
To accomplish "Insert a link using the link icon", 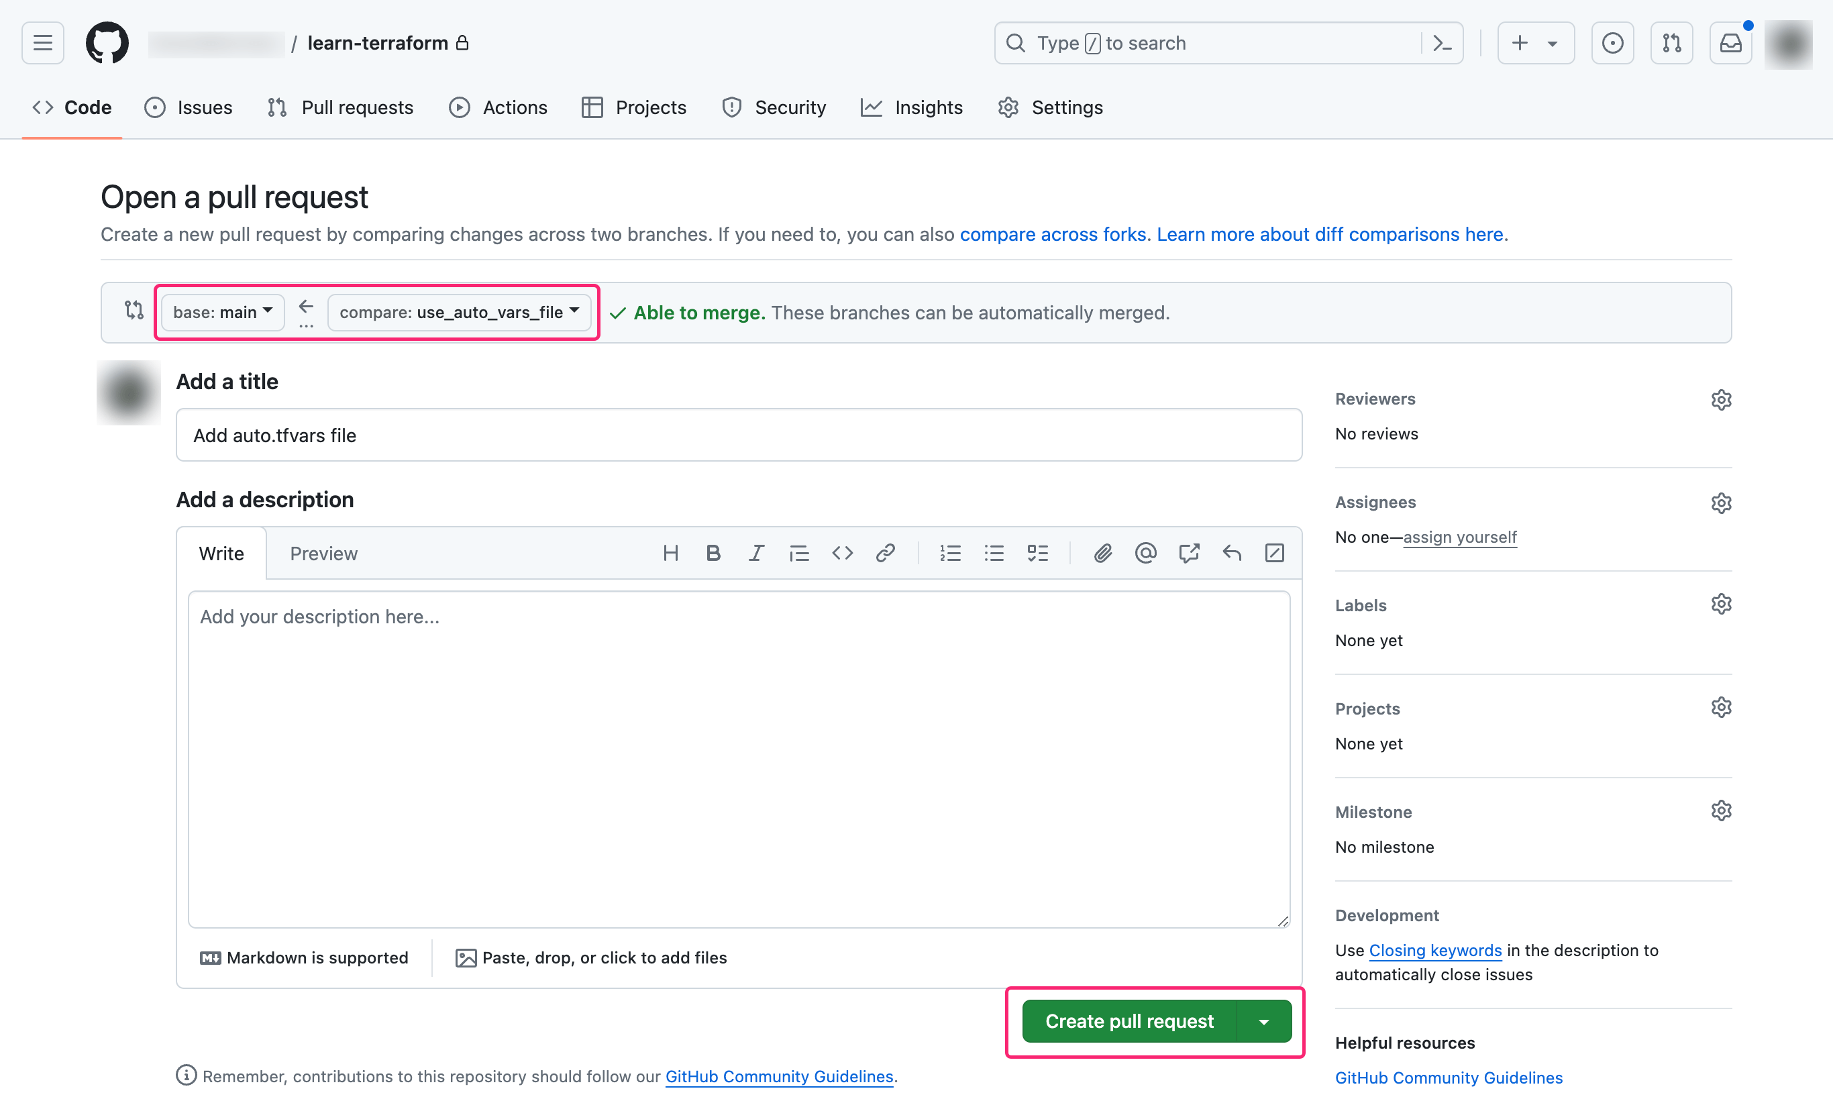I will point(885,554).
